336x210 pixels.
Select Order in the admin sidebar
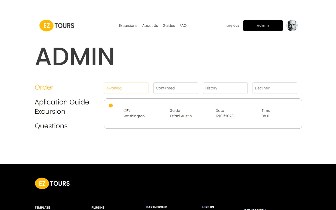pos(44,87)
